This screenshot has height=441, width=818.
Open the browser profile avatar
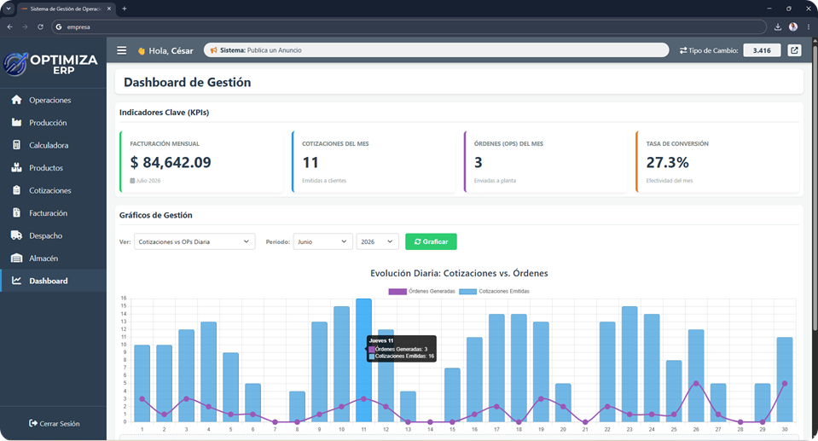coord(793,26)
